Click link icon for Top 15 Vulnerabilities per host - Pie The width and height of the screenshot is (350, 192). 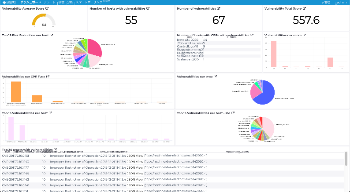(x=233, y=113)
